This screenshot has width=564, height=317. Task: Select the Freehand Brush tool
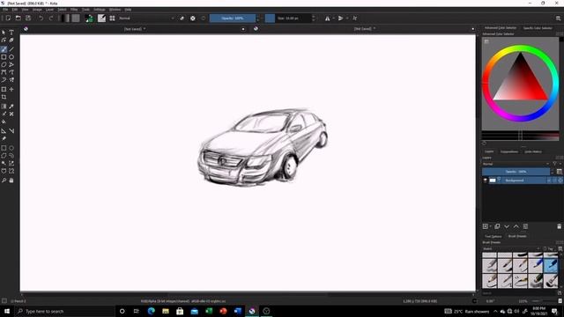[4, 49]
